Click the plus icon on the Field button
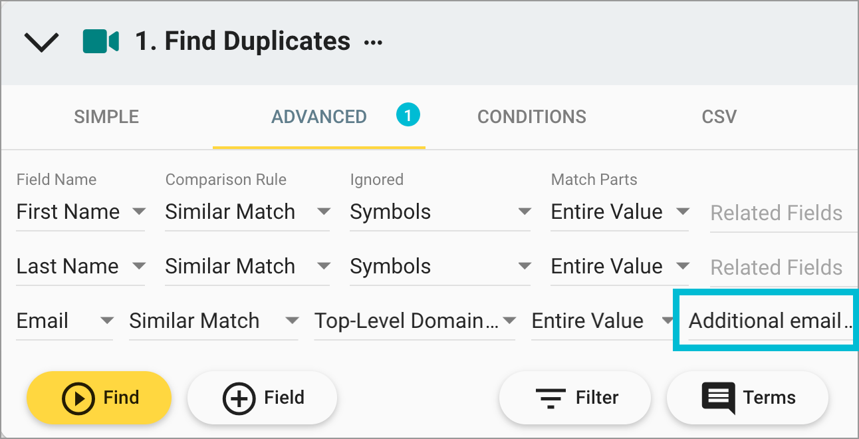This screenshot has width=859, height=439. pos(237,398)
